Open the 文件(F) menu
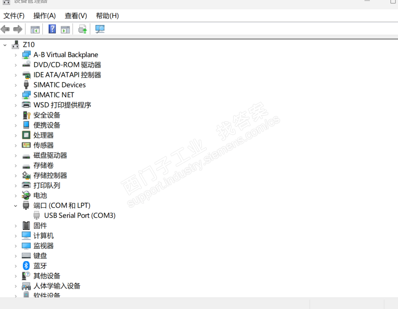 click(14, 16)
